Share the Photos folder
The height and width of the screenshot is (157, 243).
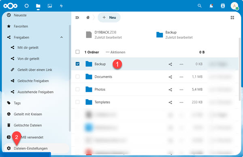171,89
